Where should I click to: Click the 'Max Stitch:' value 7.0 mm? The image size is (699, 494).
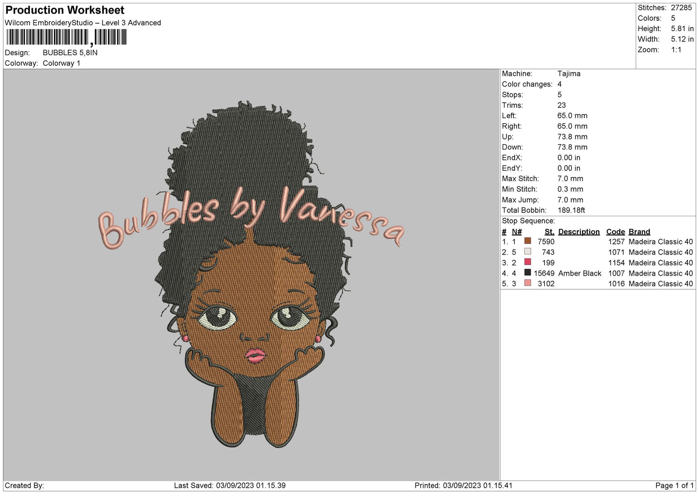click(570, 179)
